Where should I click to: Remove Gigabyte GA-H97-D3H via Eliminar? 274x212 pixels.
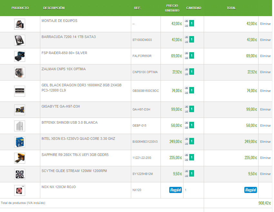click(265, 109)
